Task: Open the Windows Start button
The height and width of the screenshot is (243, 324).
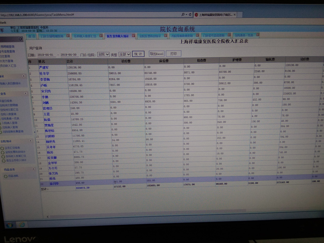Action: pyautogui.click(x=9, y=225)
